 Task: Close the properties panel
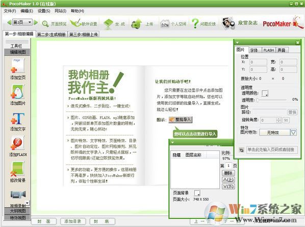coord(298,43)
